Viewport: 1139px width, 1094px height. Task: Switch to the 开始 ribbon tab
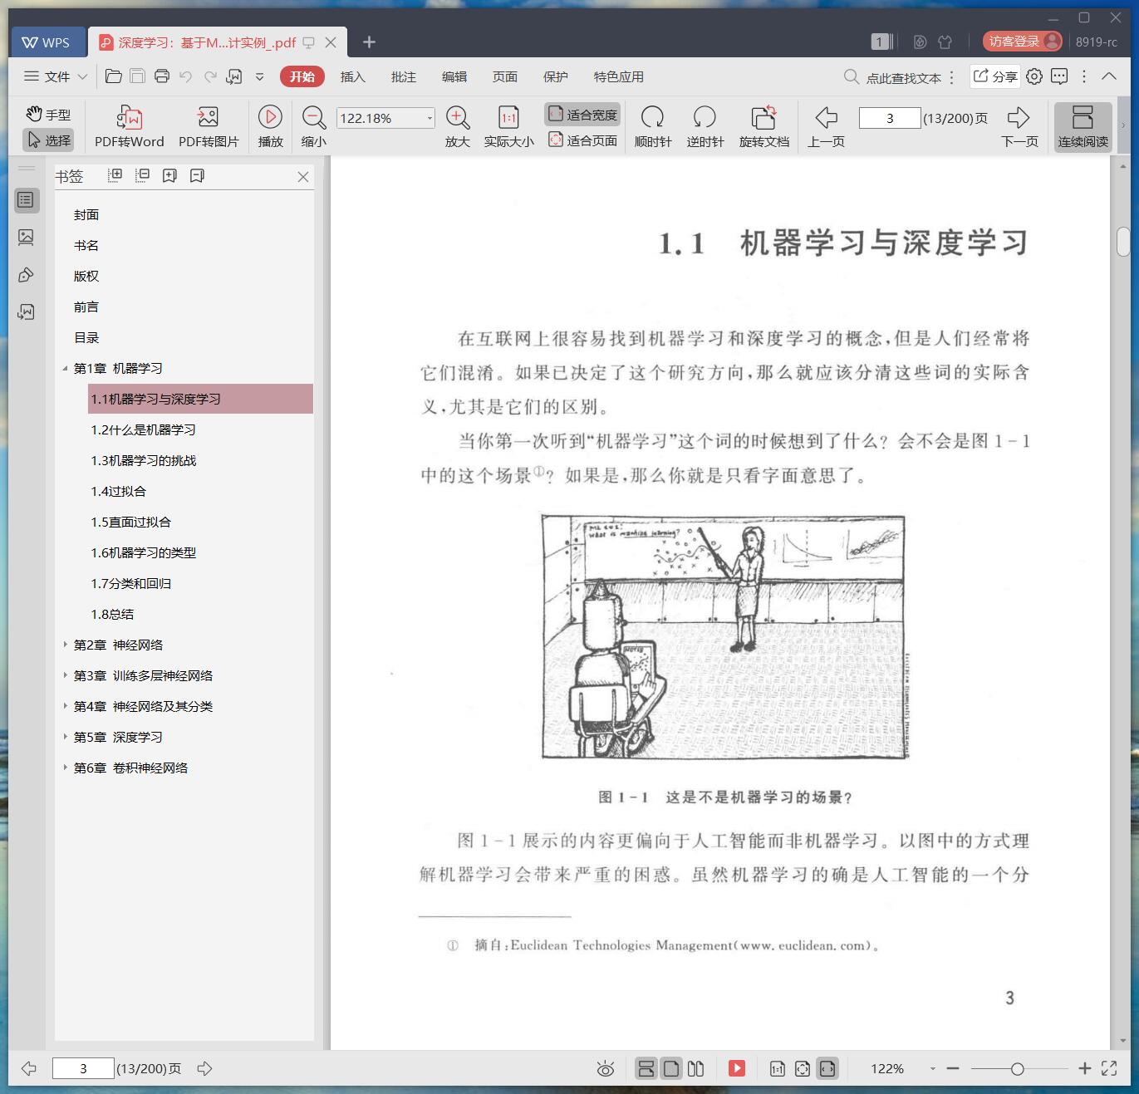click(302, 76)
